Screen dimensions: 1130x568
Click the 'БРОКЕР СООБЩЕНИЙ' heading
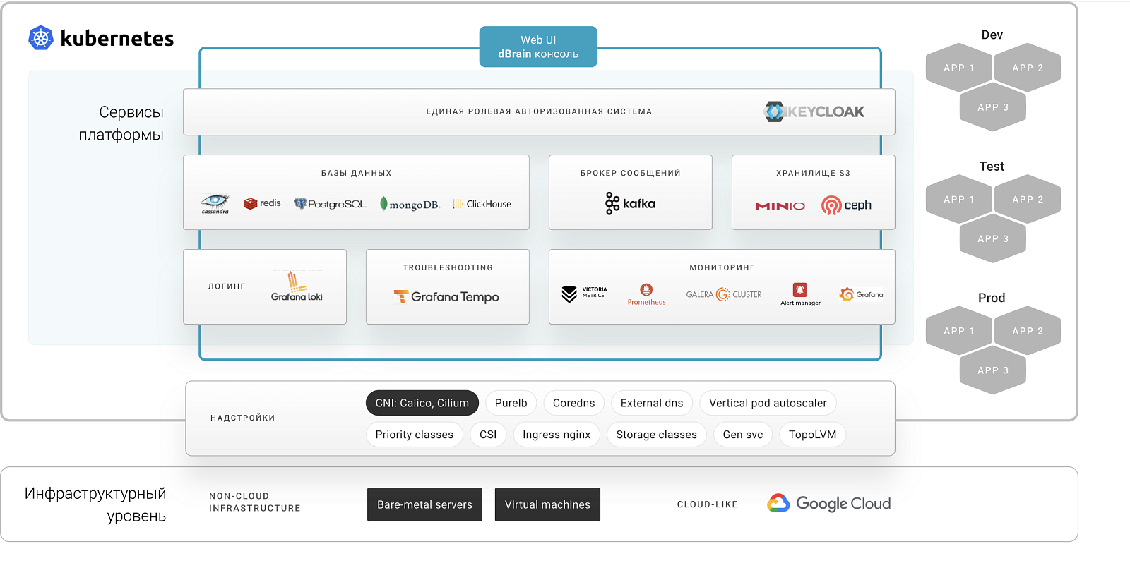[x=631, y=173]
